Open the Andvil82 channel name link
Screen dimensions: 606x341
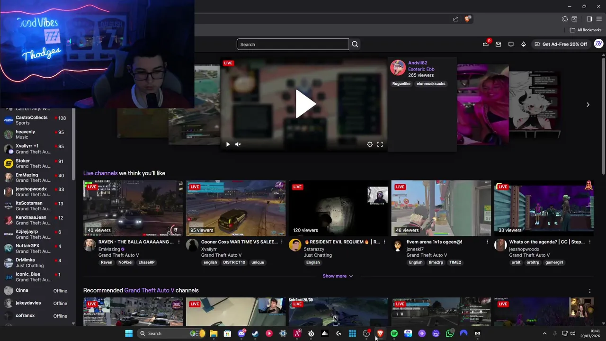418,63
